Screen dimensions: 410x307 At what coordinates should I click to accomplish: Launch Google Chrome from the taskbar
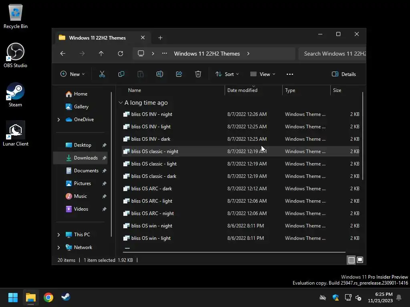click(x=48, y=297)
